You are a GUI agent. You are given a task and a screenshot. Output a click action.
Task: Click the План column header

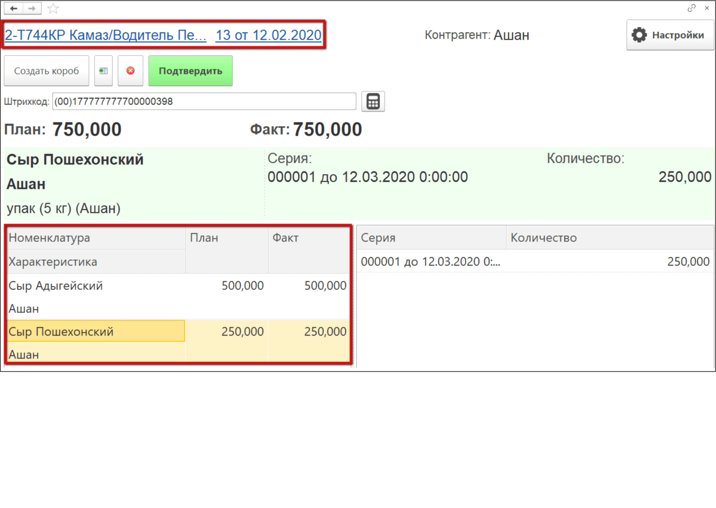227,250
